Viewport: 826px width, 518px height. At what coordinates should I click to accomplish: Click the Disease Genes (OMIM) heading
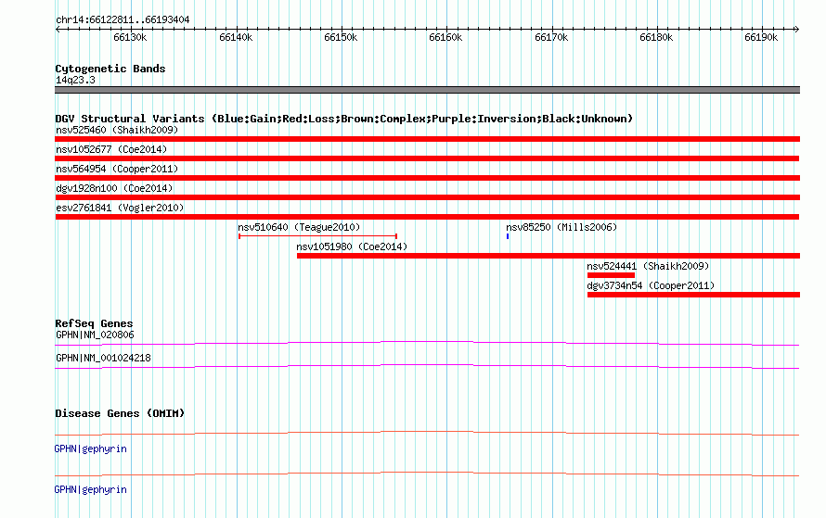click(x=120, y=413)
